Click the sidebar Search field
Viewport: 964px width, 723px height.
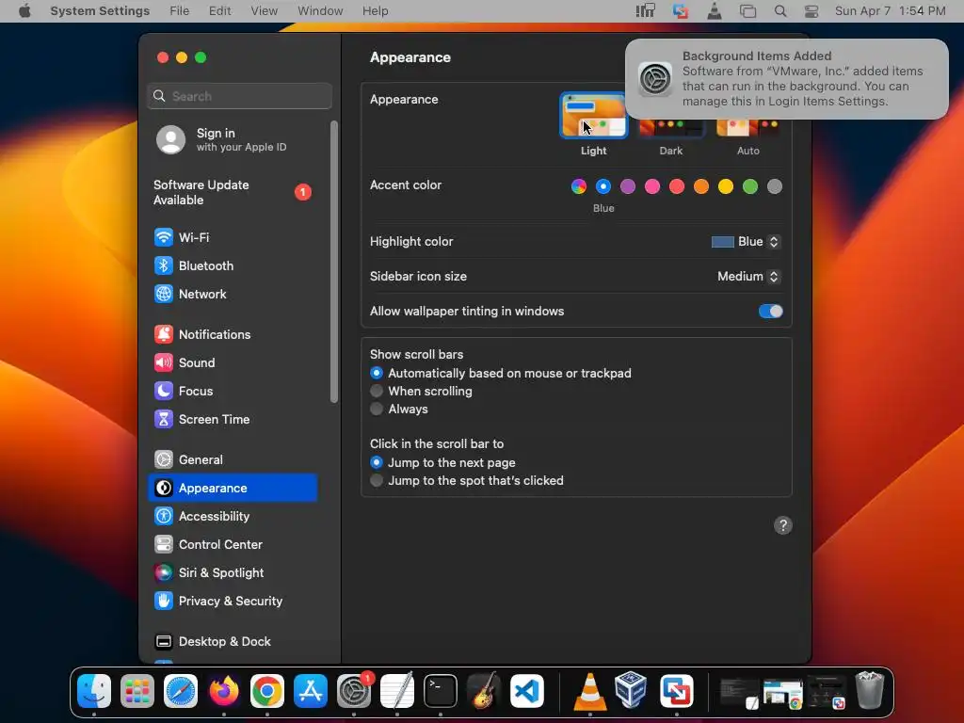point(240,96)
